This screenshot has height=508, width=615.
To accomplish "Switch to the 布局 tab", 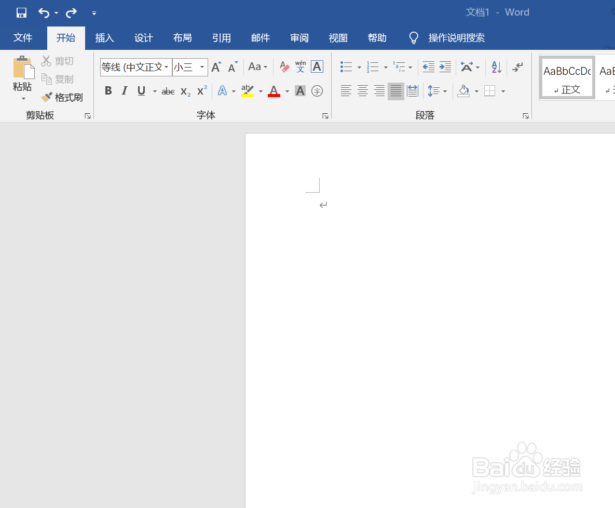I will [x=182, y=38].
